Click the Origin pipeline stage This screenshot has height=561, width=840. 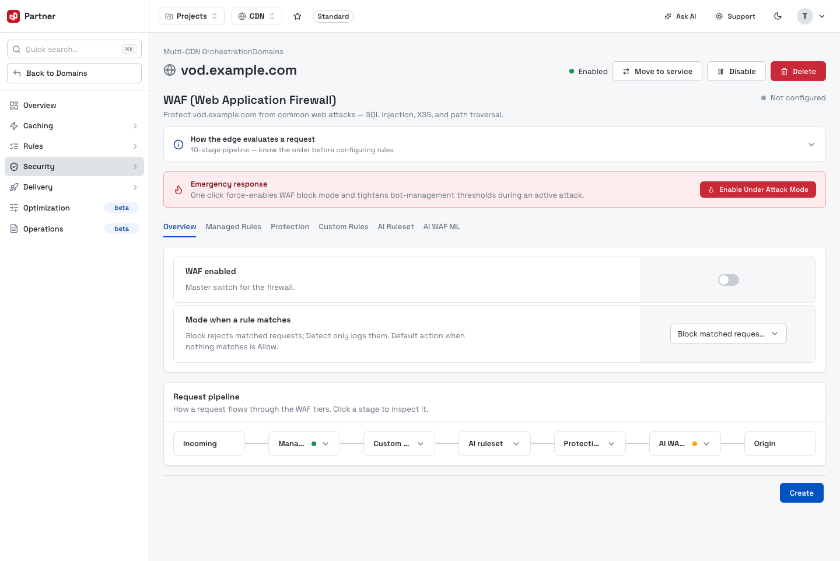[780, 444]
